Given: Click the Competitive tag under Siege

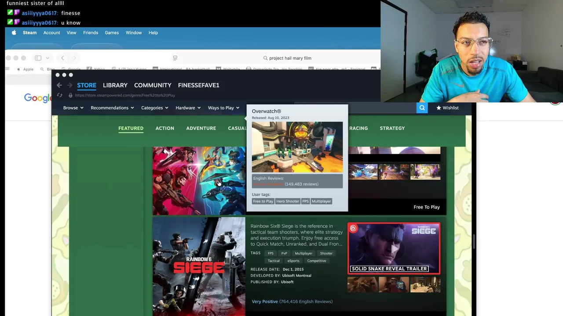Looking at the screenshot, I should pos(317,261).
